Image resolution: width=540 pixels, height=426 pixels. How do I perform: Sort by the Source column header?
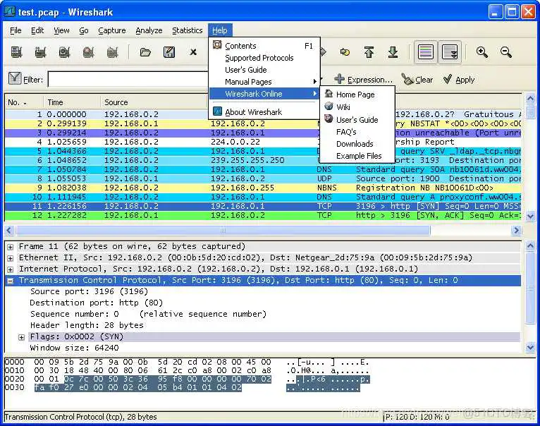tap(154, 102)
